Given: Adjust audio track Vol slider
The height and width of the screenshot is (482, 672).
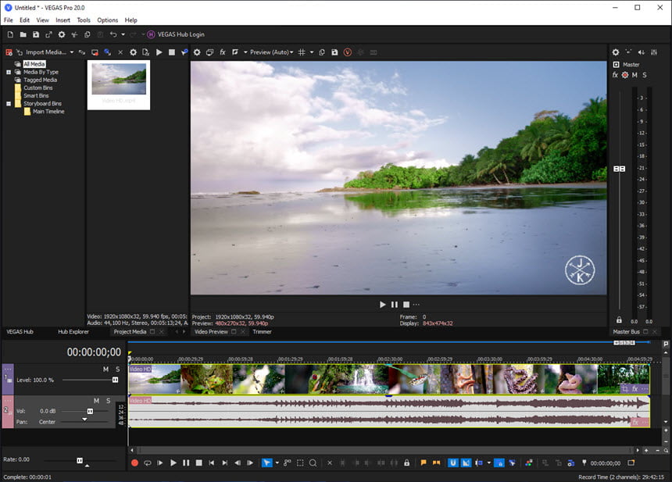Looking at the screenshot, I should [x=90, y=412].
